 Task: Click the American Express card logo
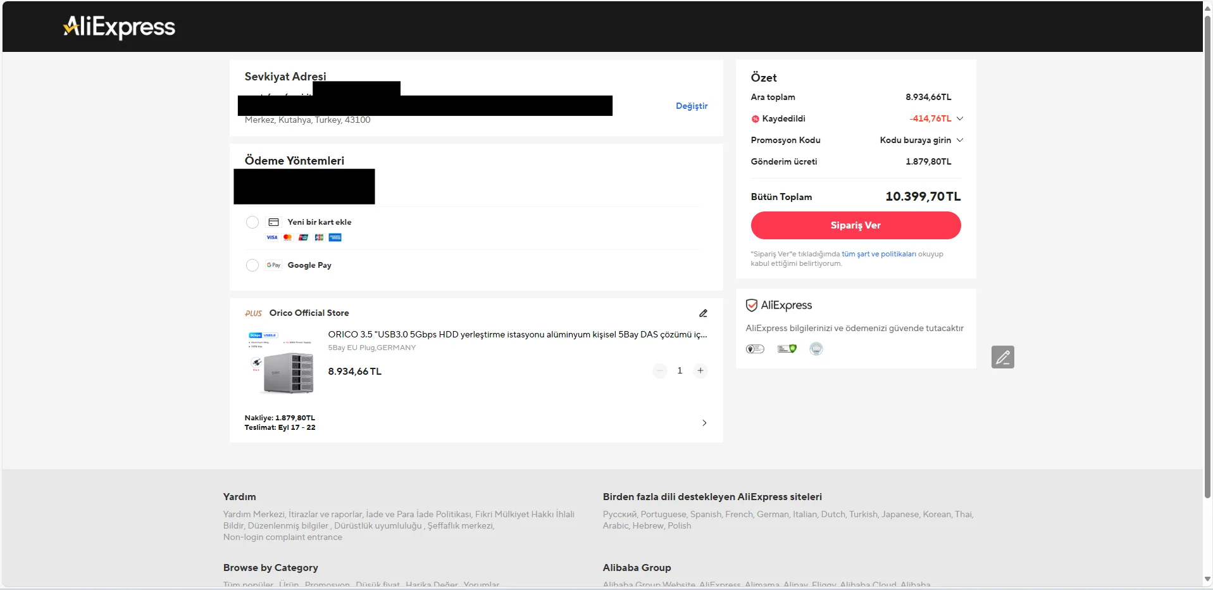[x=335, y=237]
